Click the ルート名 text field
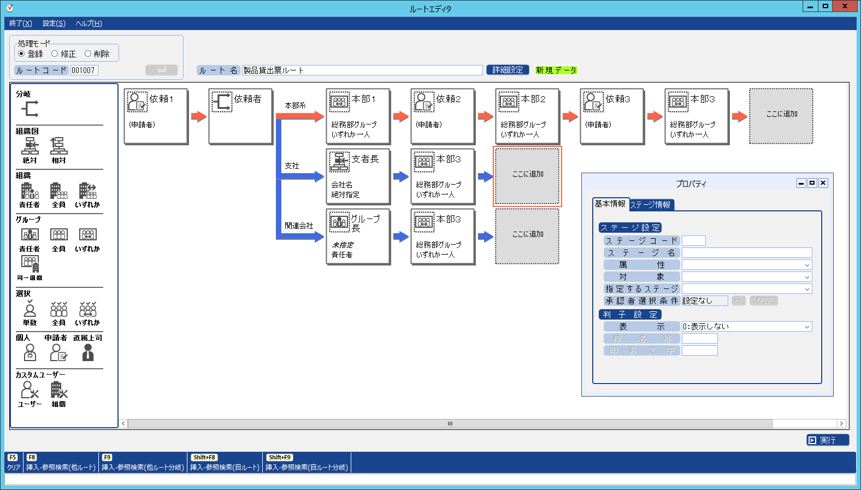 click(362, 70)
